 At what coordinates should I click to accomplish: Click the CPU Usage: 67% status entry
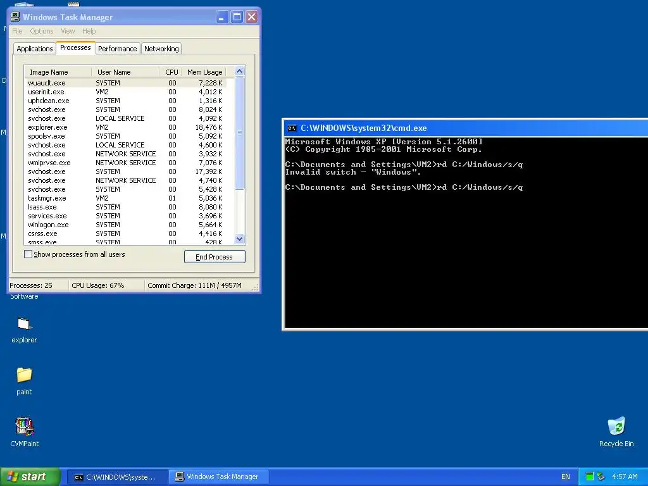tap(98, 285)
